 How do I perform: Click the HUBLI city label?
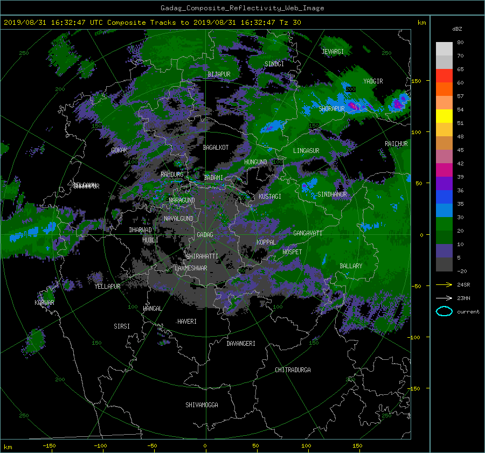150,240
